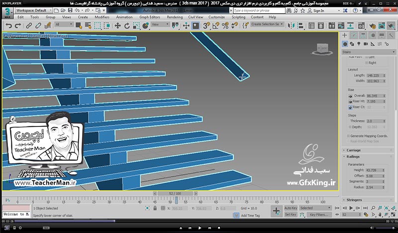Toggle the Riser Ht lock pin
The image size is (398, 233).
click(350, 102)
